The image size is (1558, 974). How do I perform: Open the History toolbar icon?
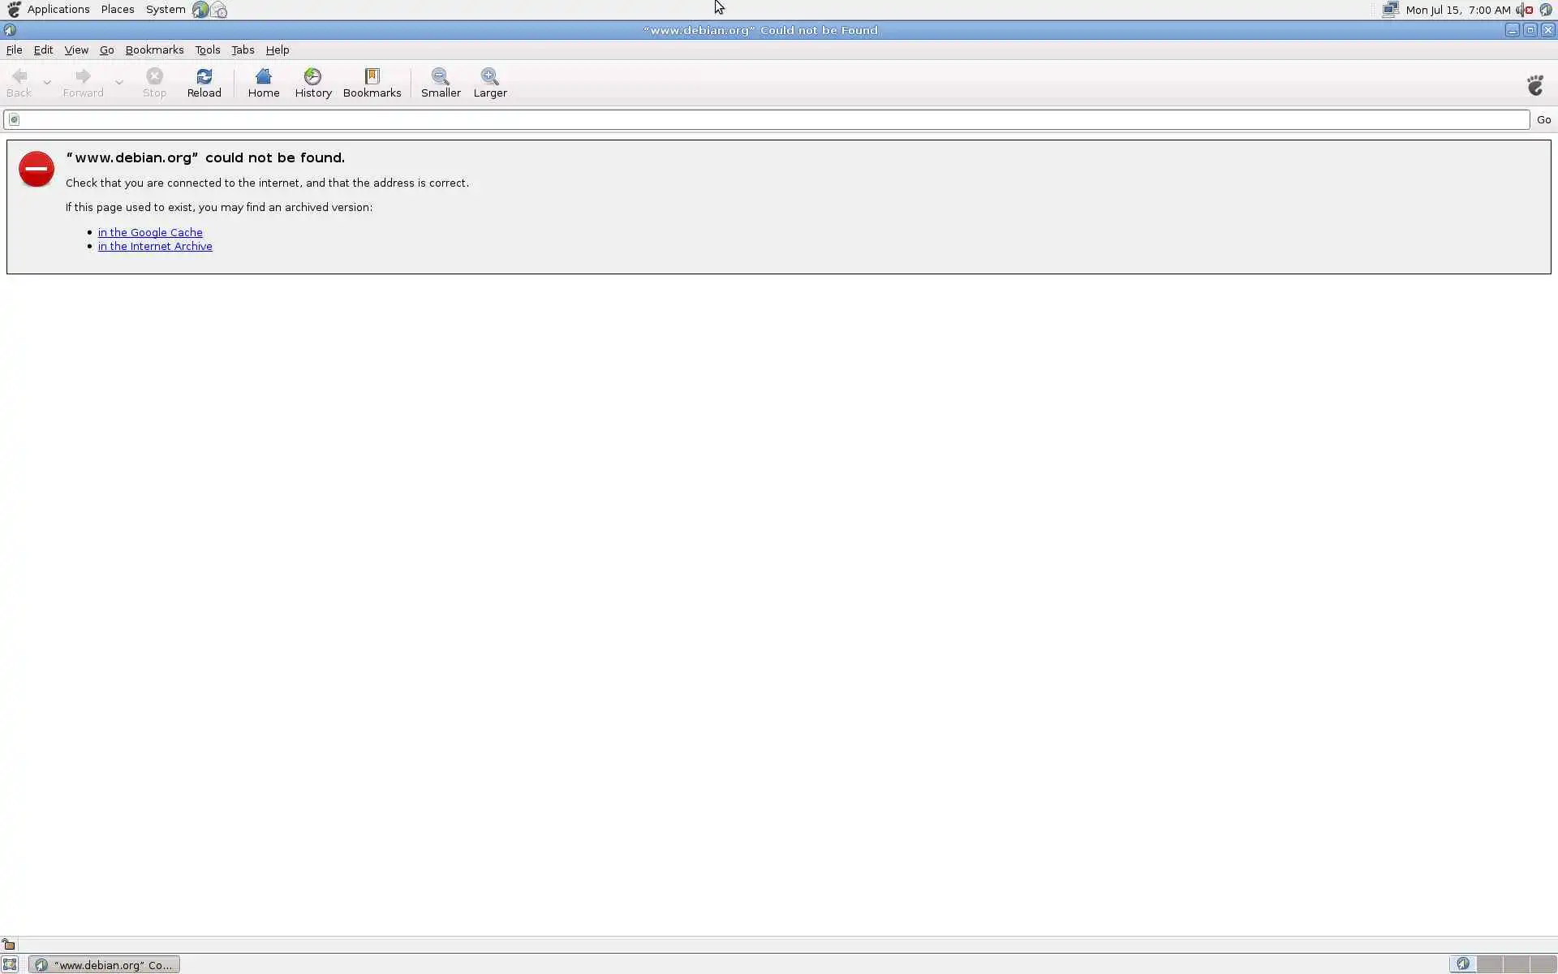[313, 83]
